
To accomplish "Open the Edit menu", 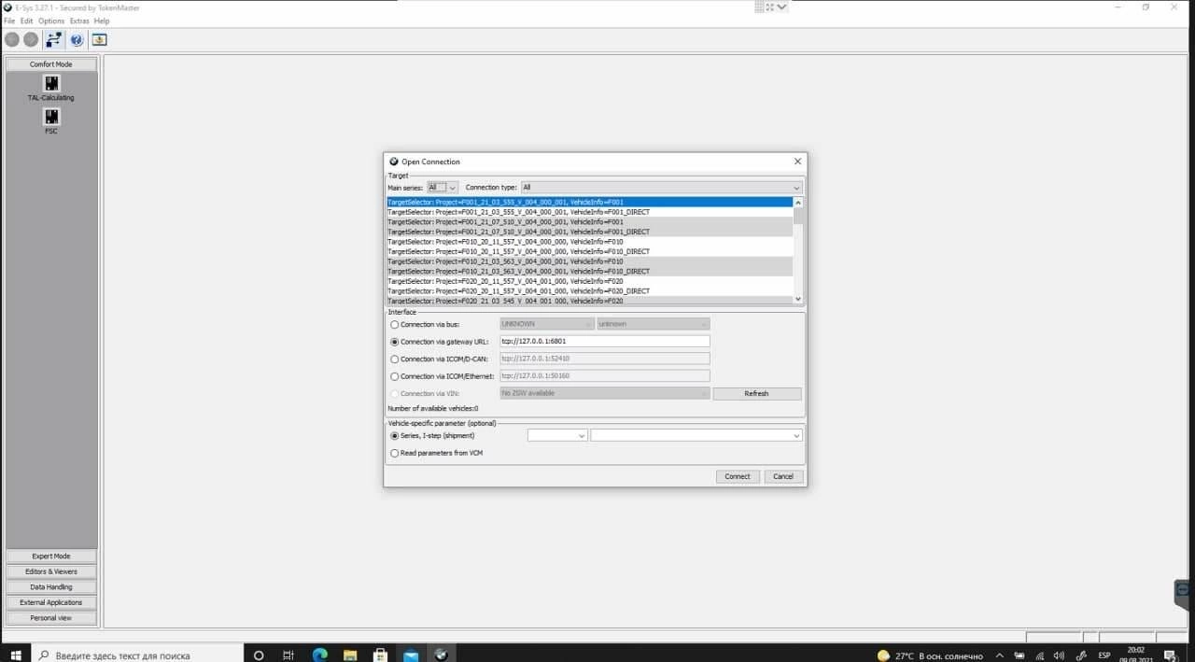I will click(x=27, y=21).
